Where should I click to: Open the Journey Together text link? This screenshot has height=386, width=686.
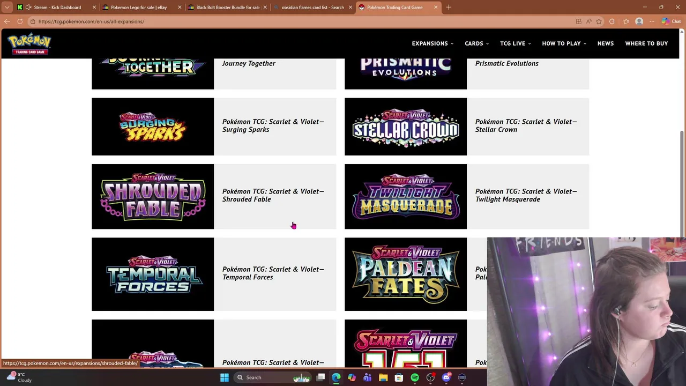[249, 63]
